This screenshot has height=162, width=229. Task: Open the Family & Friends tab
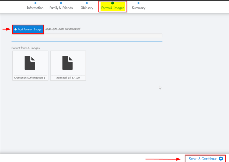pyautogui.click(x=61, y=8)
